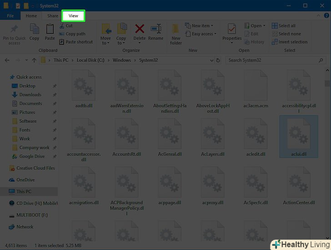Open Google Drive in the sidebar
This screenshot has width=331, height=250.
point(28,157)
